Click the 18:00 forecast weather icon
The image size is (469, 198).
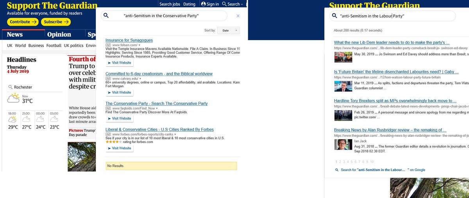13,119
